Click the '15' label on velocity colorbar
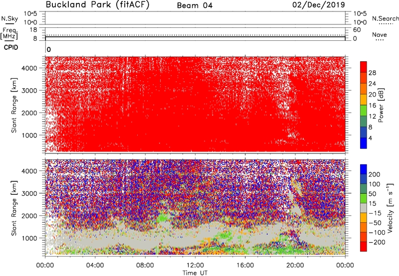 372,204
